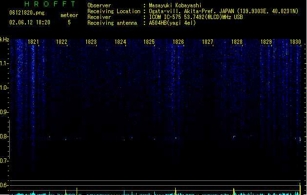This screenshot has height=195, width=307.
Task: Click the 'Receiver' field label
Action: tap(99, 17)
